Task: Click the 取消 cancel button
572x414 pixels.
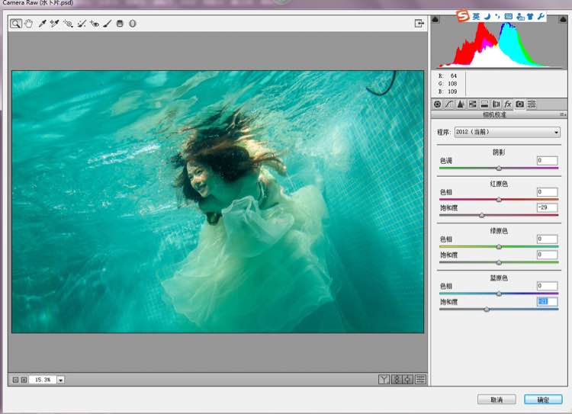Action: point(496,400)
